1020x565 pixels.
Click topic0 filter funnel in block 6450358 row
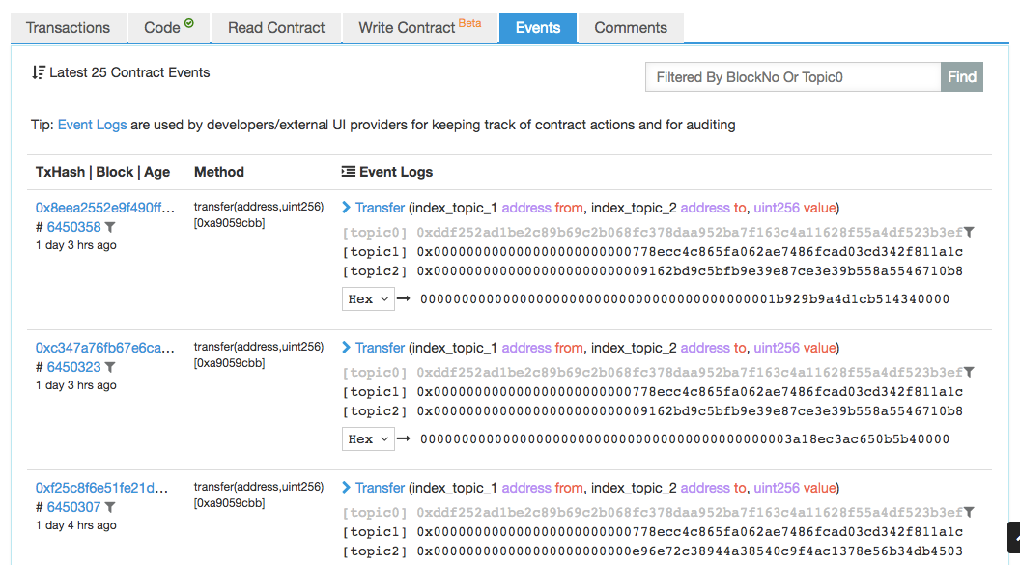tap(969, 232)
